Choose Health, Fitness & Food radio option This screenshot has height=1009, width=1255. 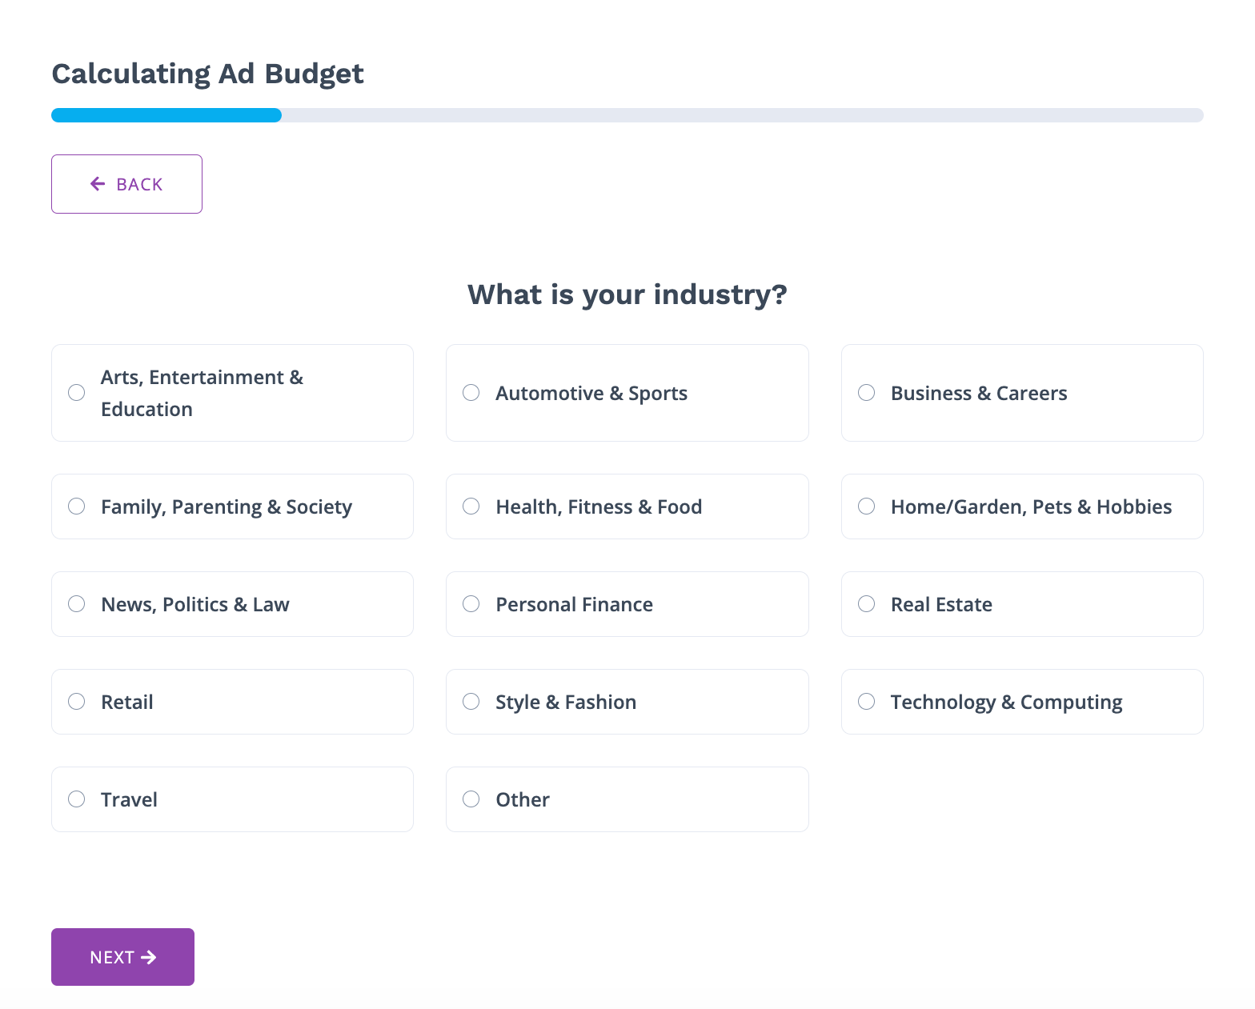tap(471, 507)
